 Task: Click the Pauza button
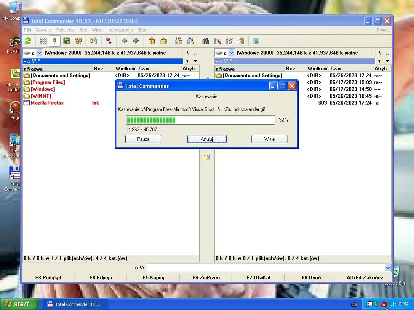click(x=143, y=139)
